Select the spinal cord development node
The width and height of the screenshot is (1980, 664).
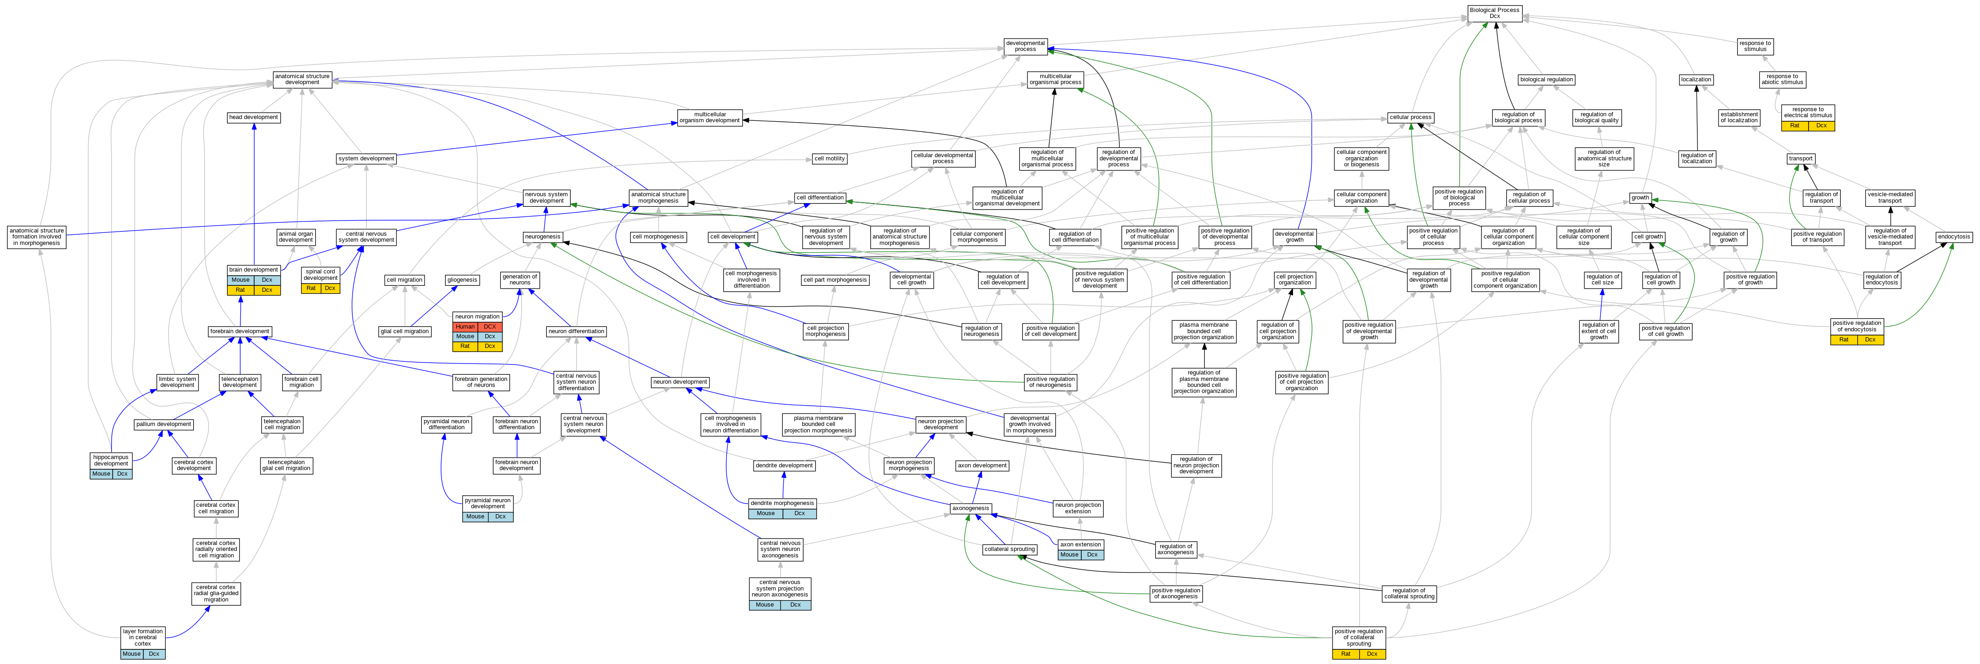(320, 274)
